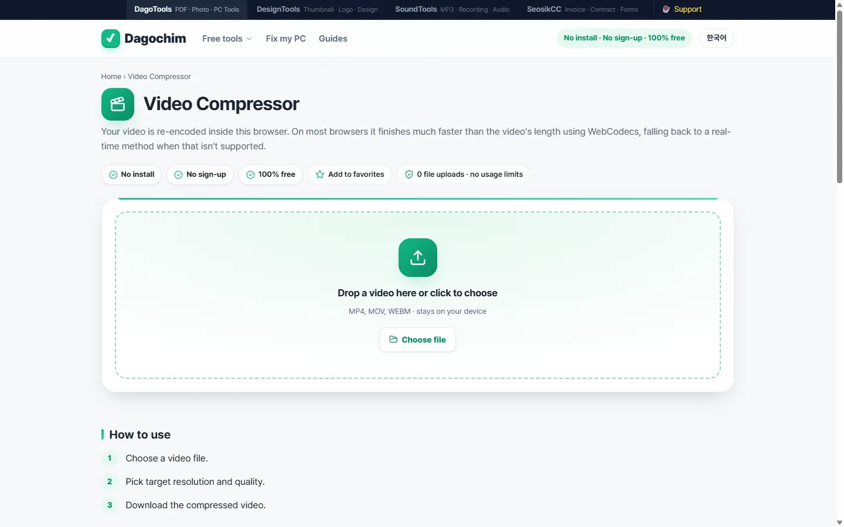Click the scrollbar down arrow
Image resolution: width=844 pixels, height=527 pixels.
tap(839, 522)
